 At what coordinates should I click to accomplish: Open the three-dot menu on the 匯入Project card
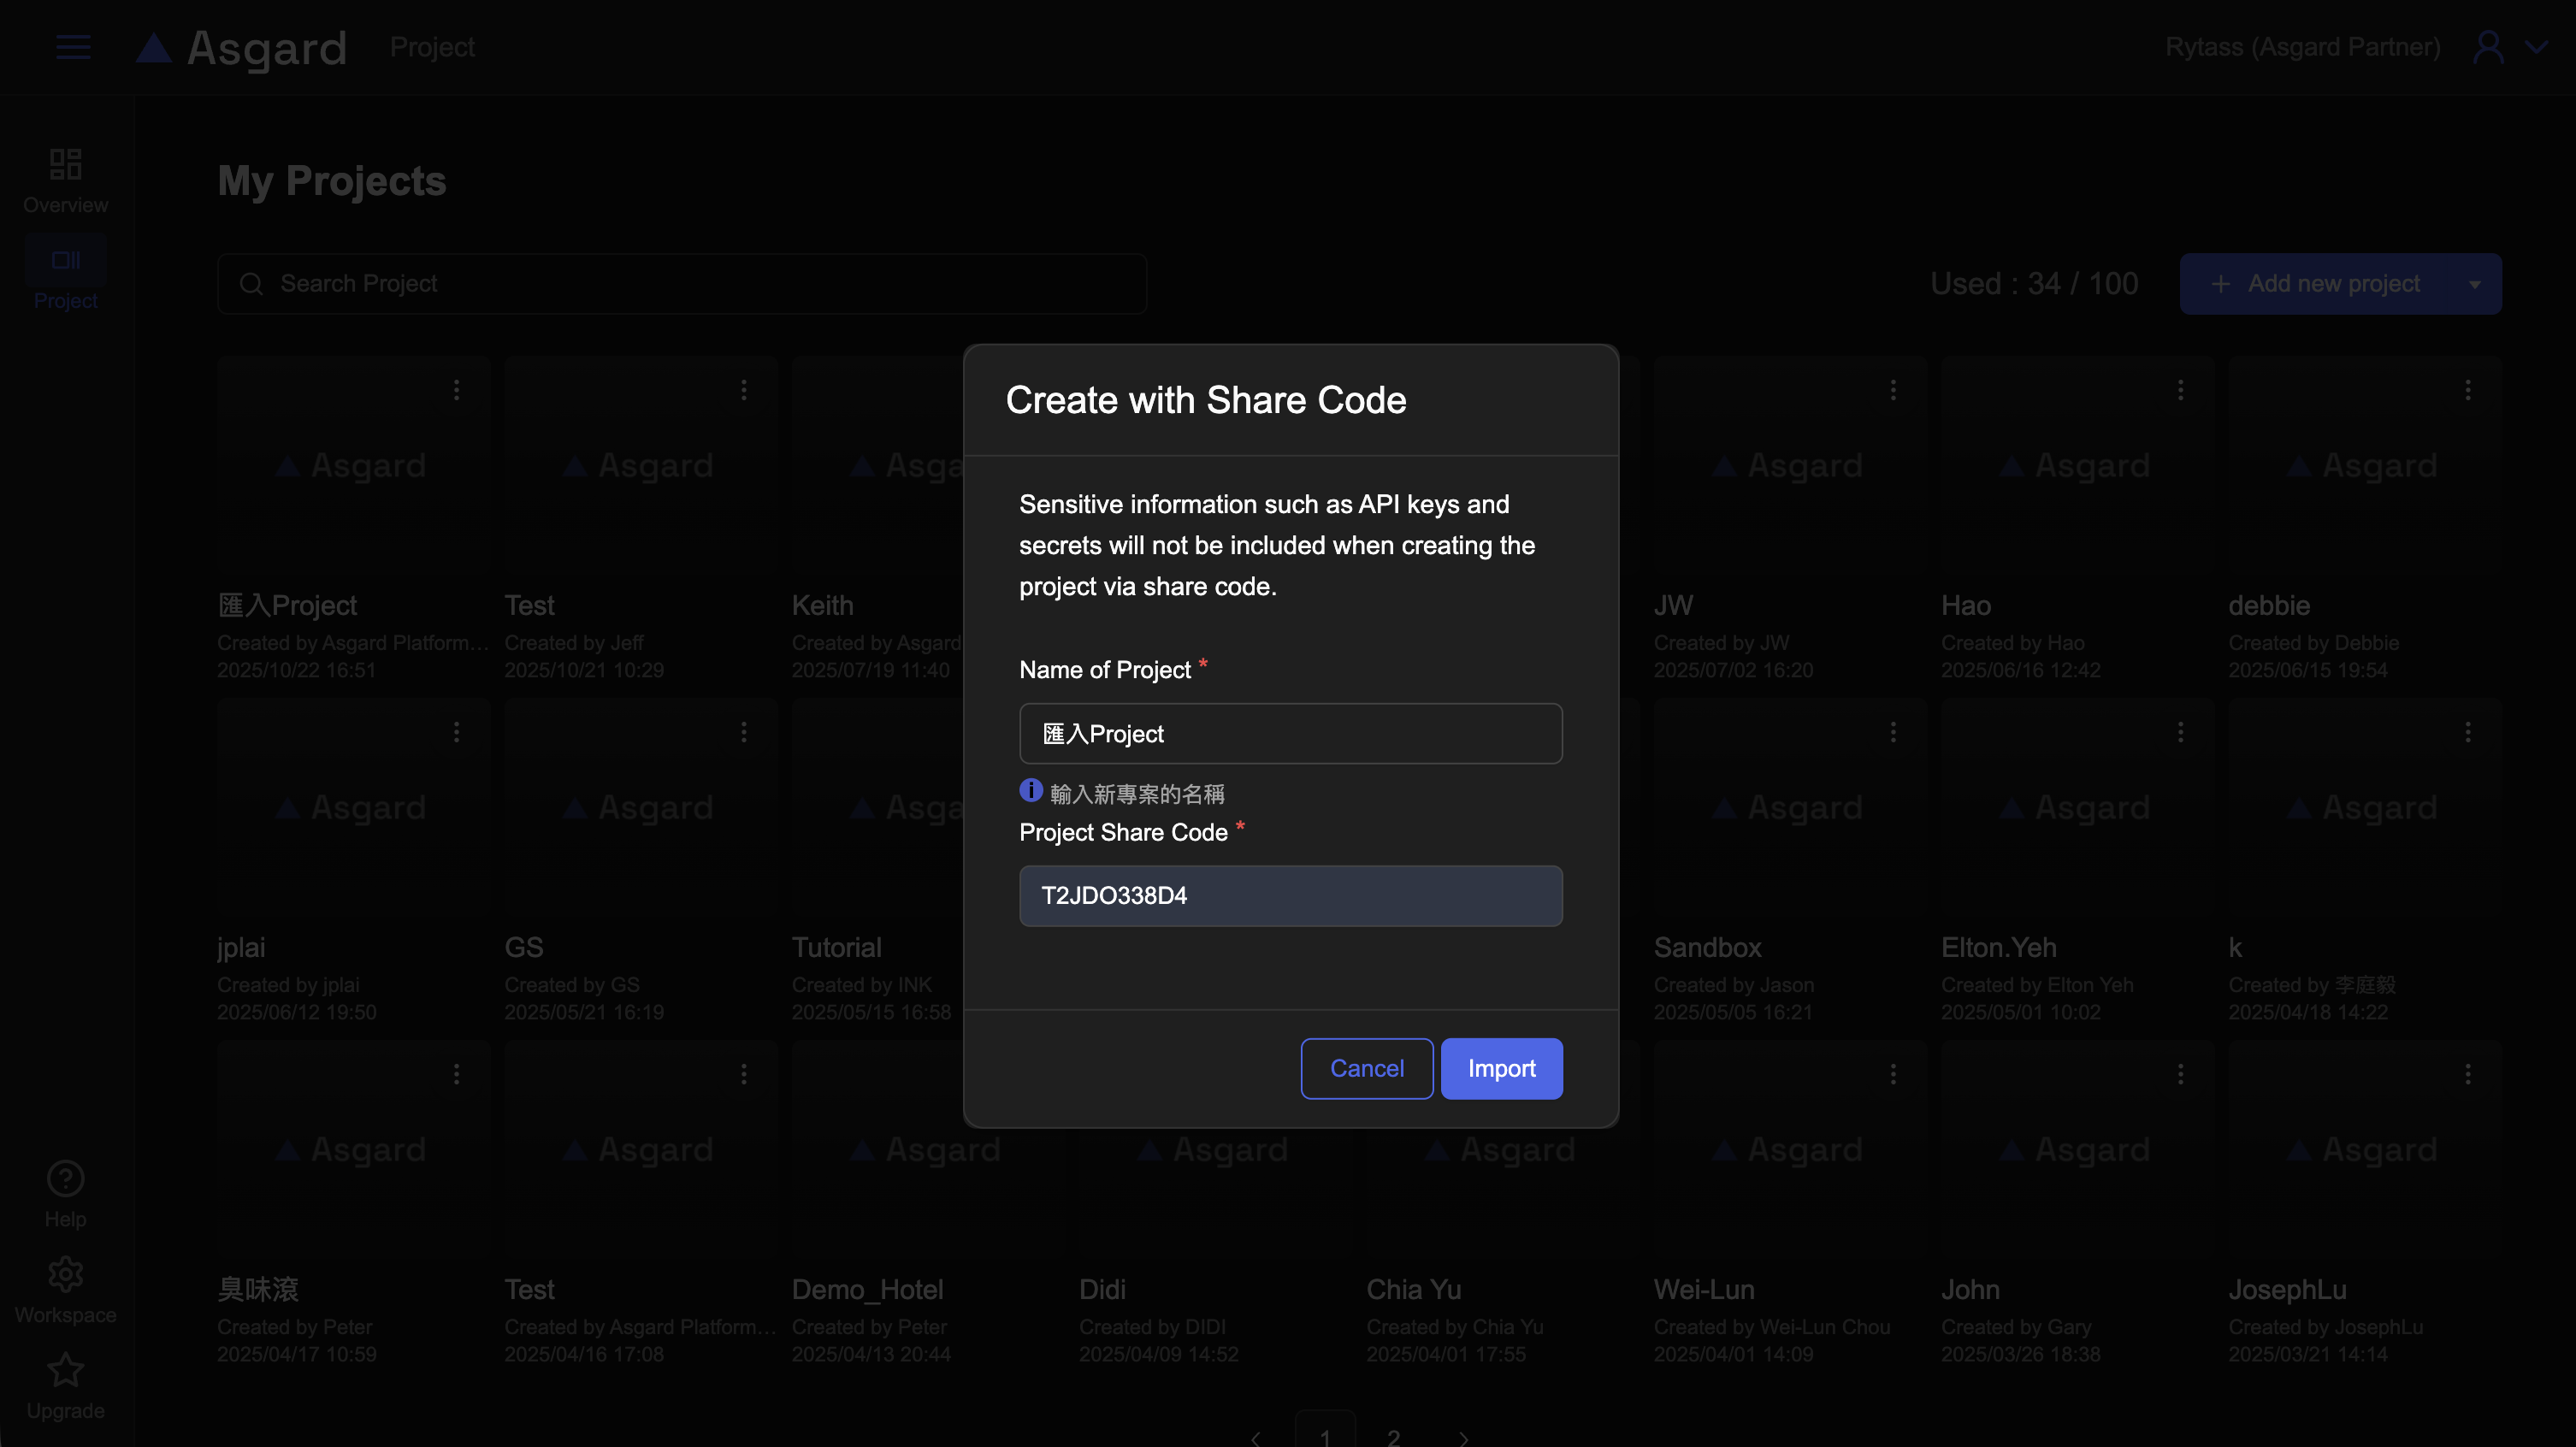click(x=456, y=390)
